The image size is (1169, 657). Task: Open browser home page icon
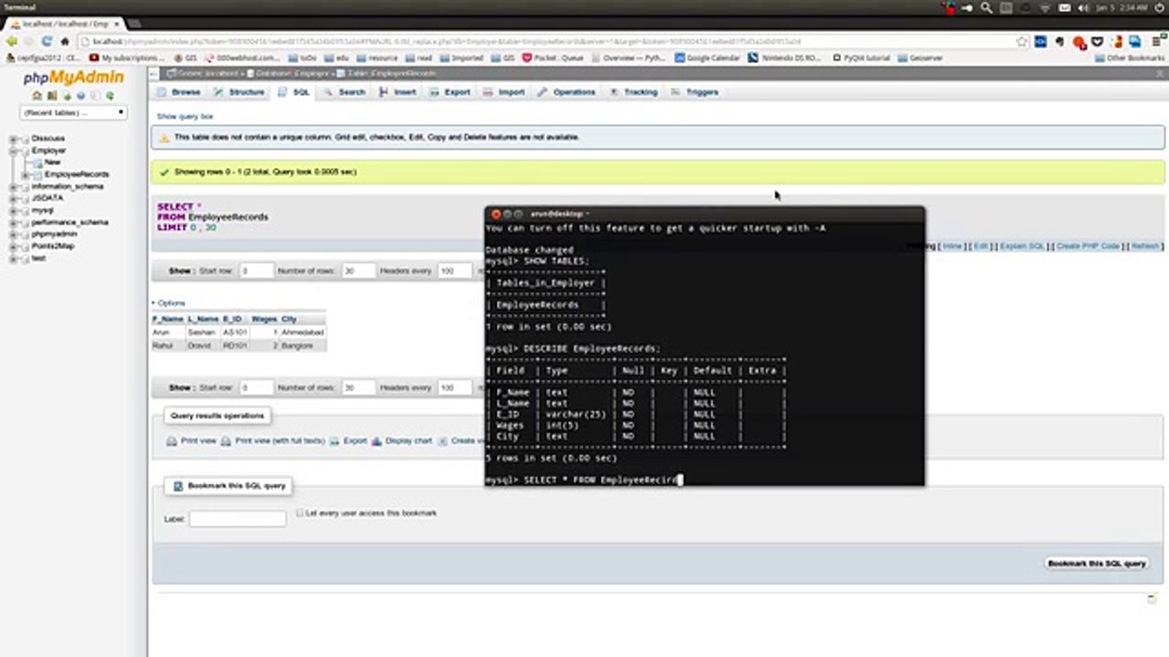(65, 41)
